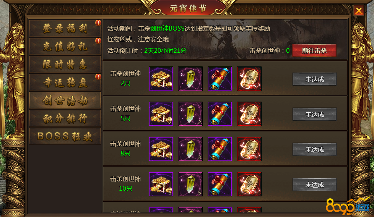Select red token reward in 10只 row
This screenshot has width=374, height=217.
(249, 184)
